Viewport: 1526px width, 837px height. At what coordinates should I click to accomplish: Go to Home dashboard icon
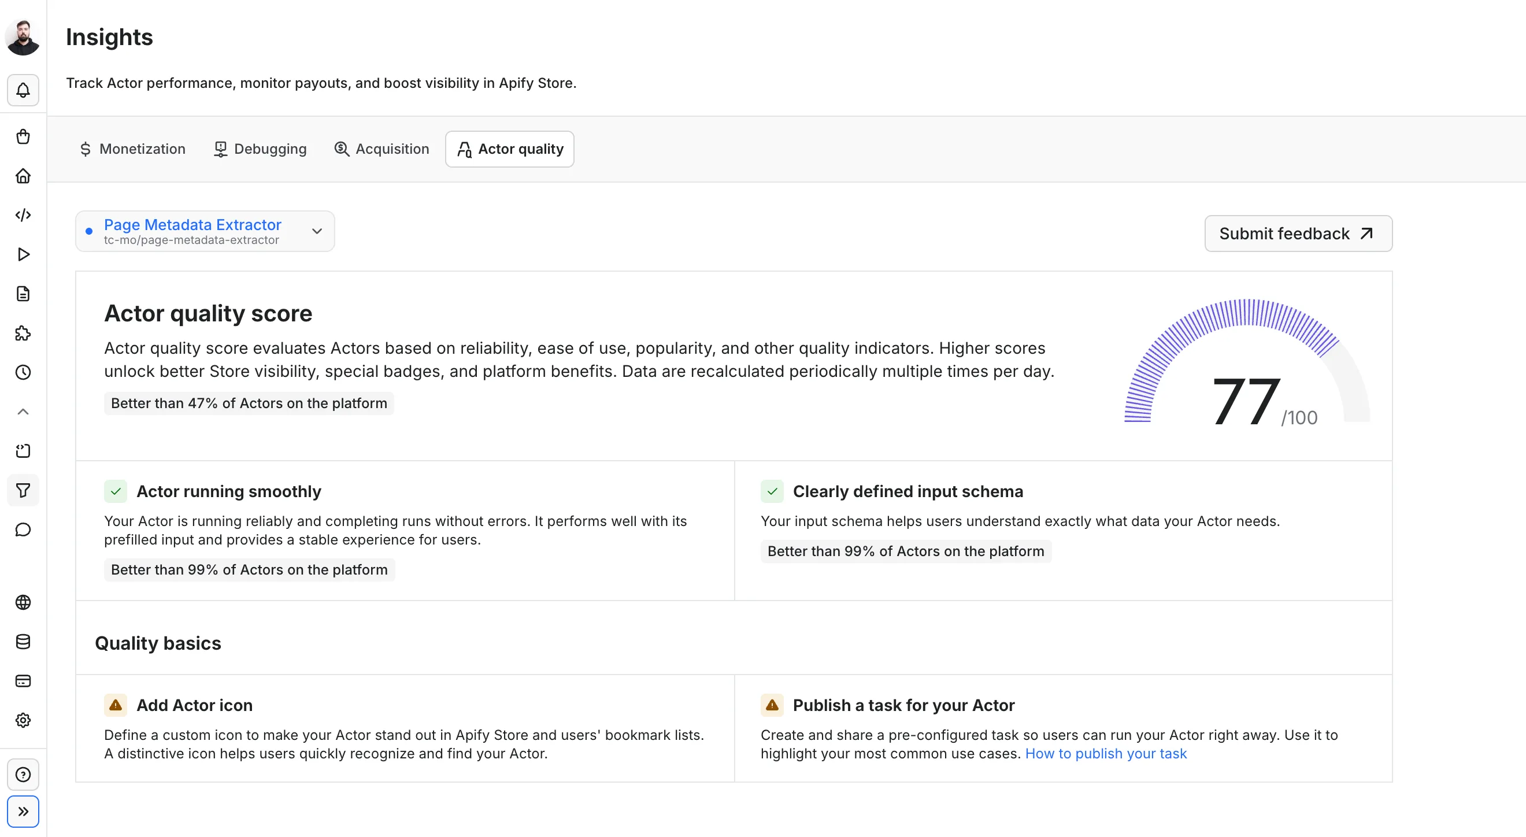pyautogui.click(x=23, y=176)
